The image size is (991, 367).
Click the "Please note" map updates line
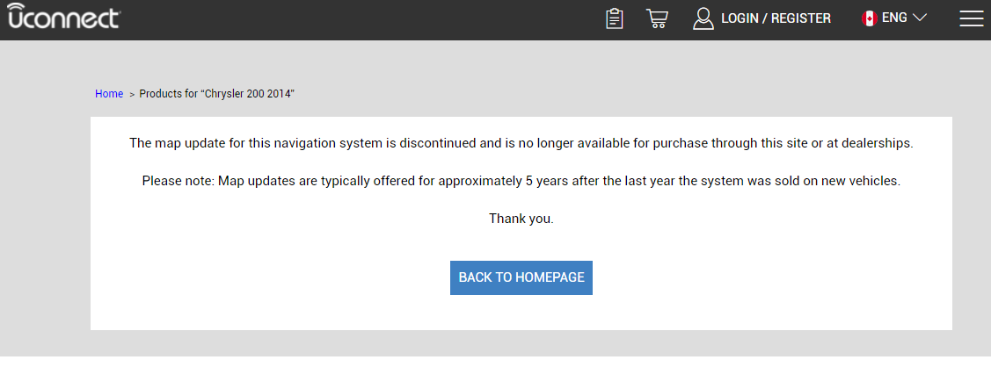tap(521, 181)
